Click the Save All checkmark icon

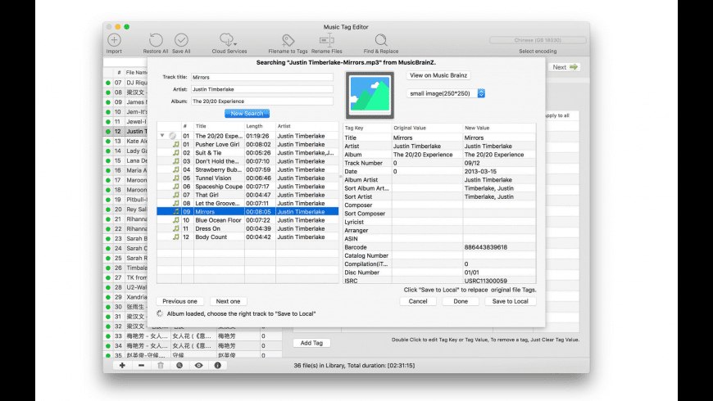[181, 40]
